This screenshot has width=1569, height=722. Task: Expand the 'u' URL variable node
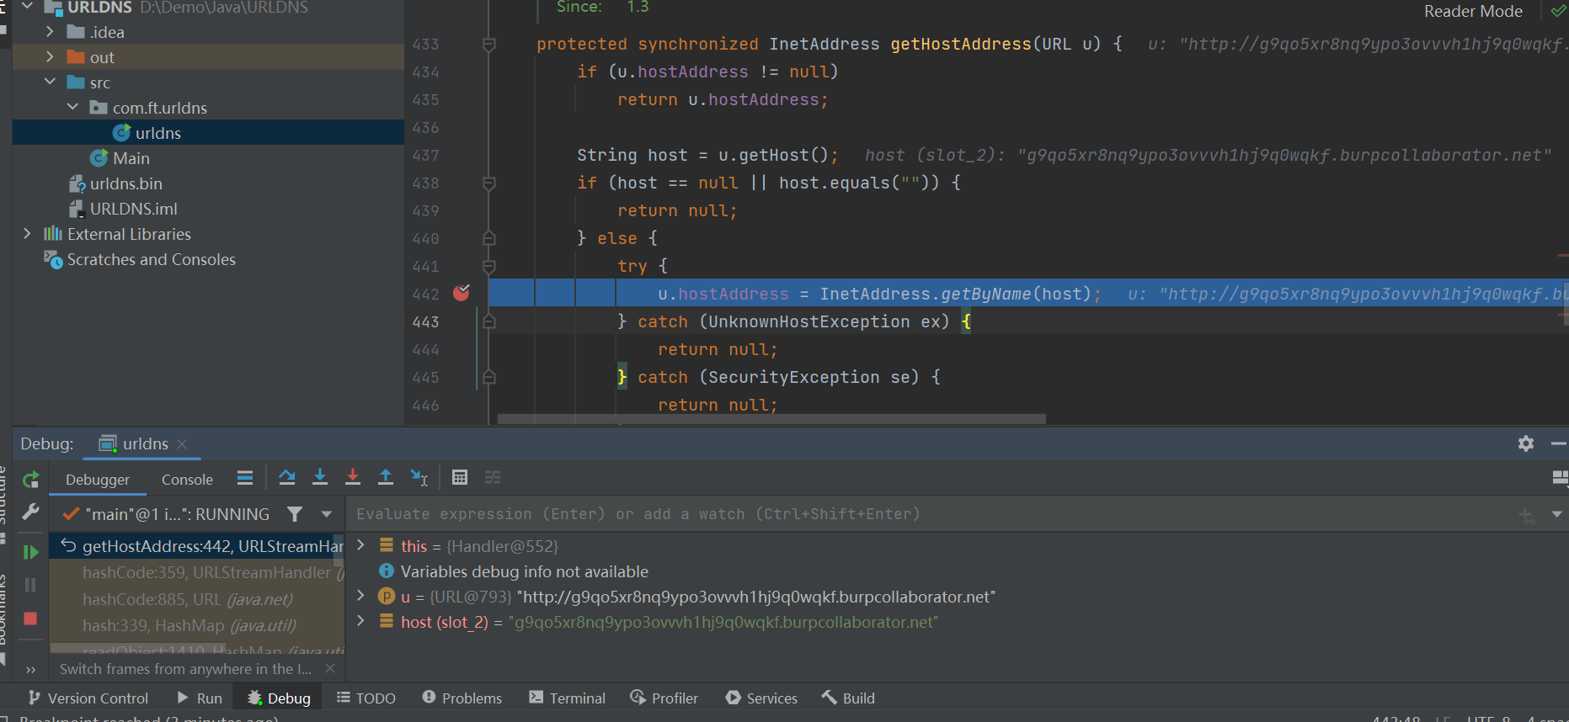coord(361,596)
